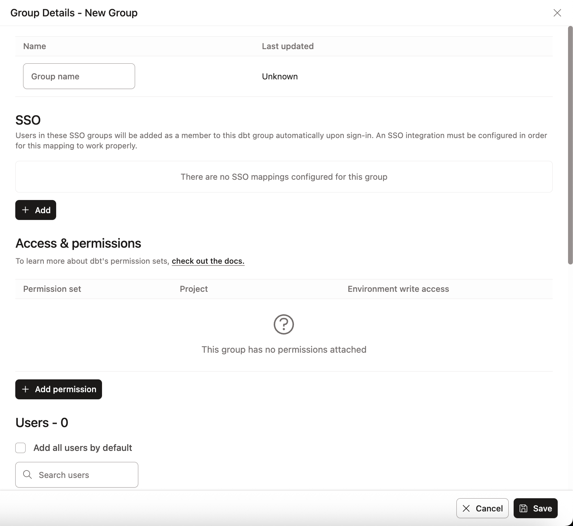This screenshot has height=526, width=573.
Task: Click the Last updated column header
Action: tap(287, 46)
